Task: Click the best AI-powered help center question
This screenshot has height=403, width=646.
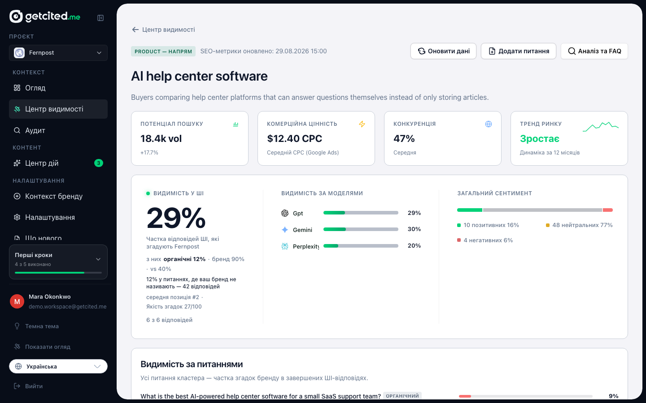Action: click(x=261, y=396)
